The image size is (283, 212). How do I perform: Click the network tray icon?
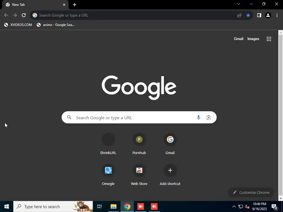241,206
